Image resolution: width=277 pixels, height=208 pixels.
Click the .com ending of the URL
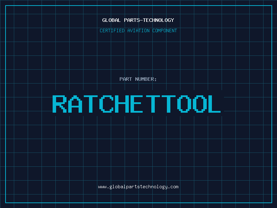(173, 187)
